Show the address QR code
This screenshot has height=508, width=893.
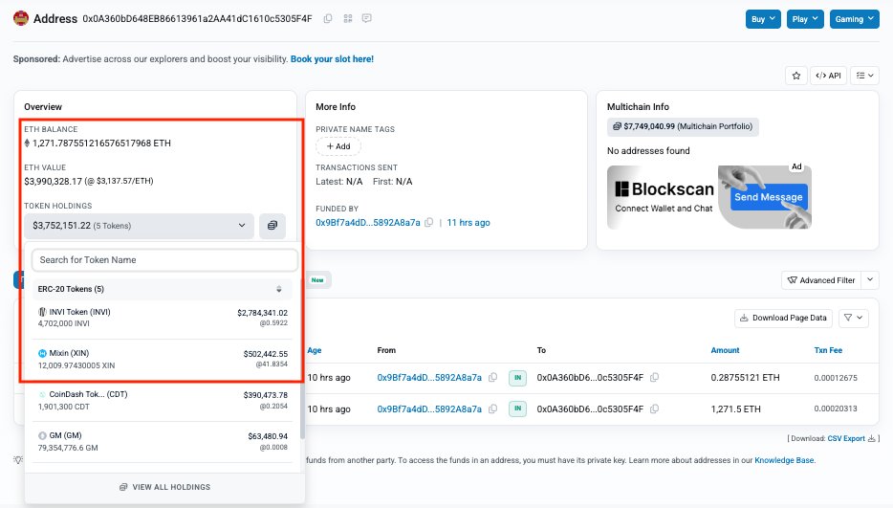tap(348, 18)
